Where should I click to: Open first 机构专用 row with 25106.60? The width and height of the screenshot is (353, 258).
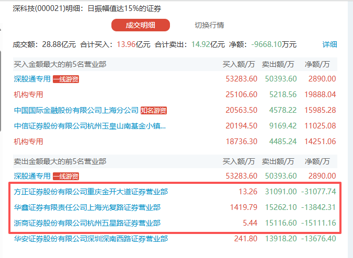28,95
